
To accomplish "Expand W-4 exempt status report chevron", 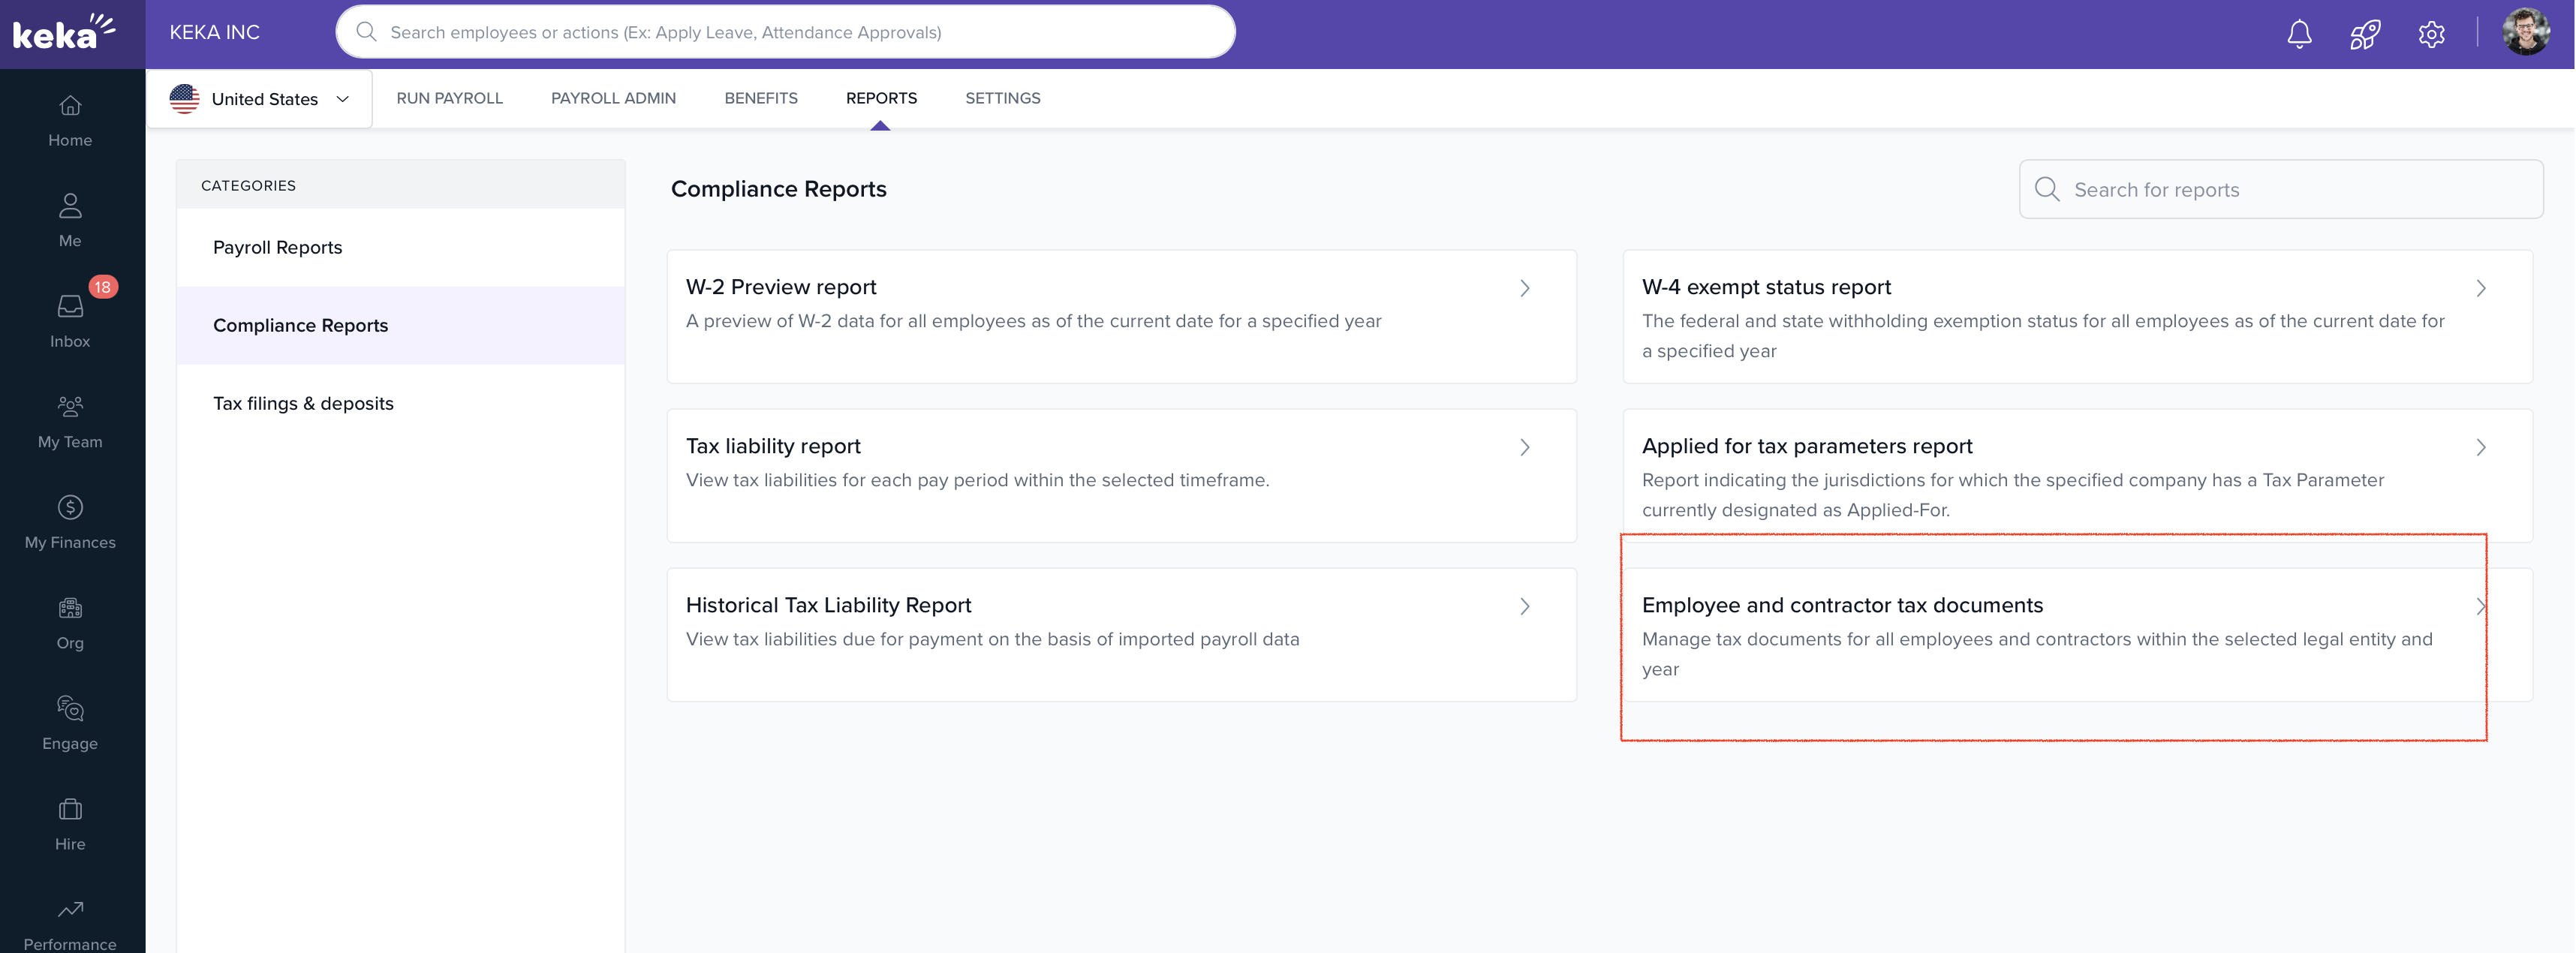I will (2480, 288).
